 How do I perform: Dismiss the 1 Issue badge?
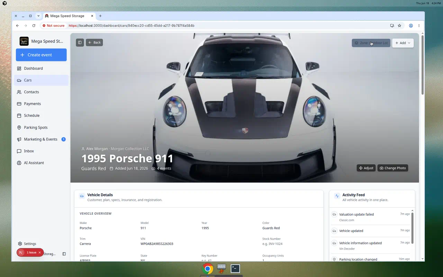(x=39, y=252)
